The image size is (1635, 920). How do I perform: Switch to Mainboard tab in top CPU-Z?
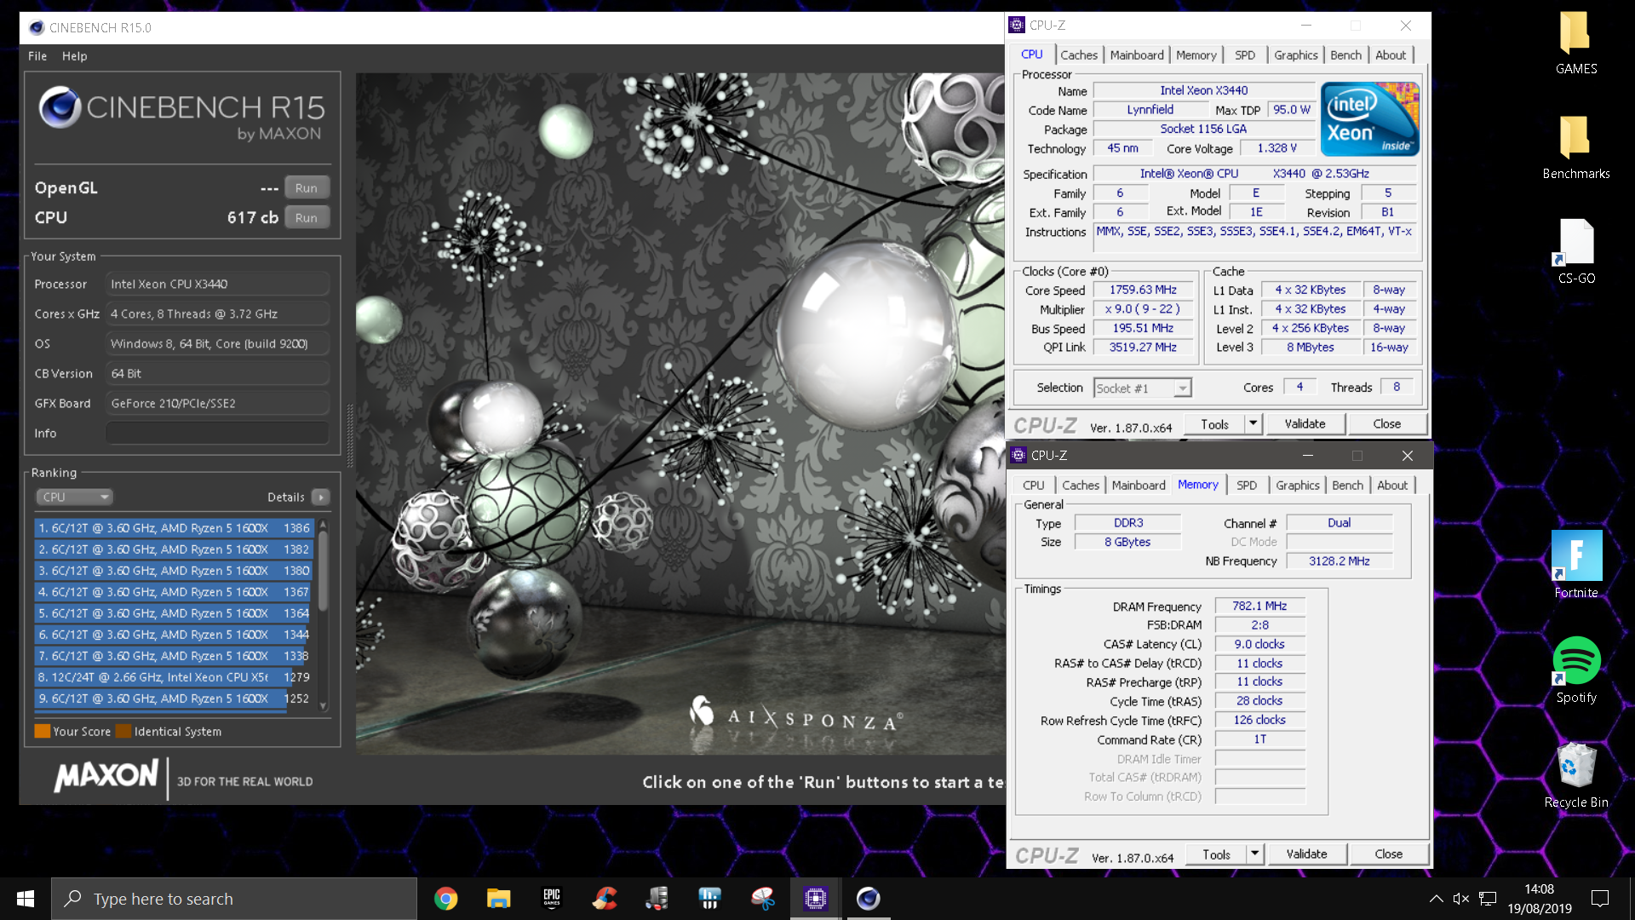click(1136, 55)
